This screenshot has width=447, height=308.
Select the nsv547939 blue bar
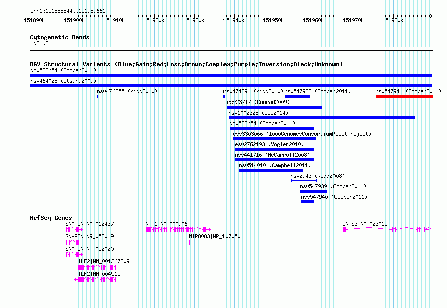[314, 191]
